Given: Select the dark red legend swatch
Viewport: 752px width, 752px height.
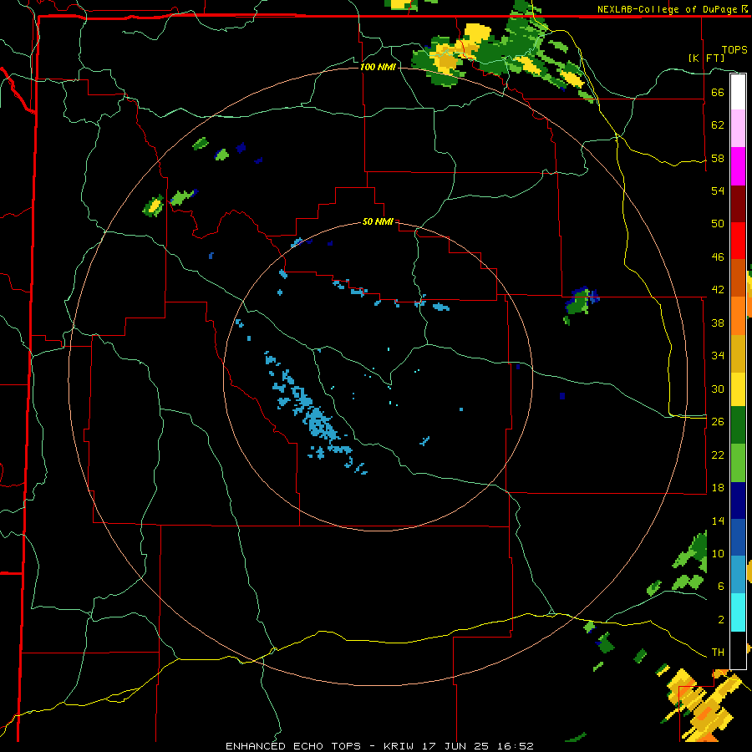Looking at the screenshot, I should pos(738,204).
